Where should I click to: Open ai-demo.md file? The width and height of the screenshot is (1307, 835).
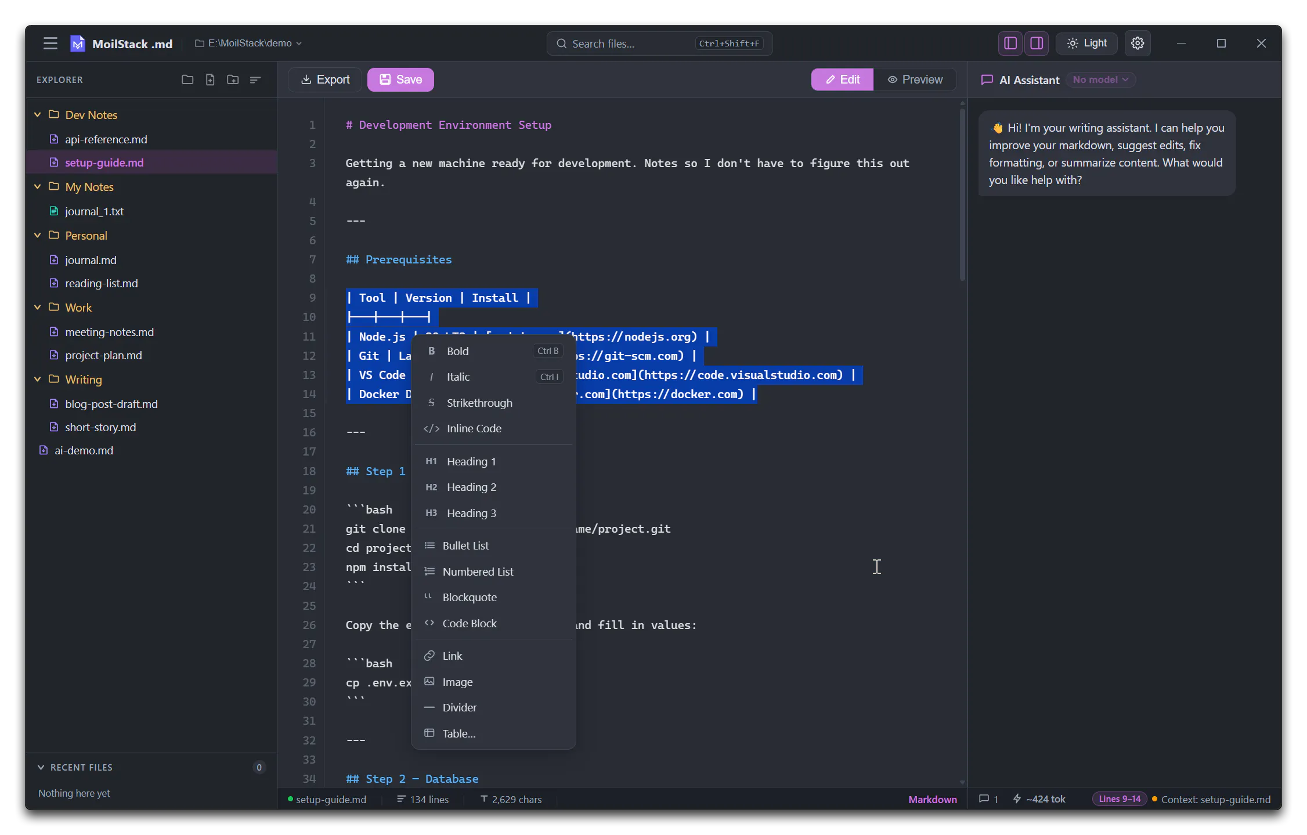[151, 450]
